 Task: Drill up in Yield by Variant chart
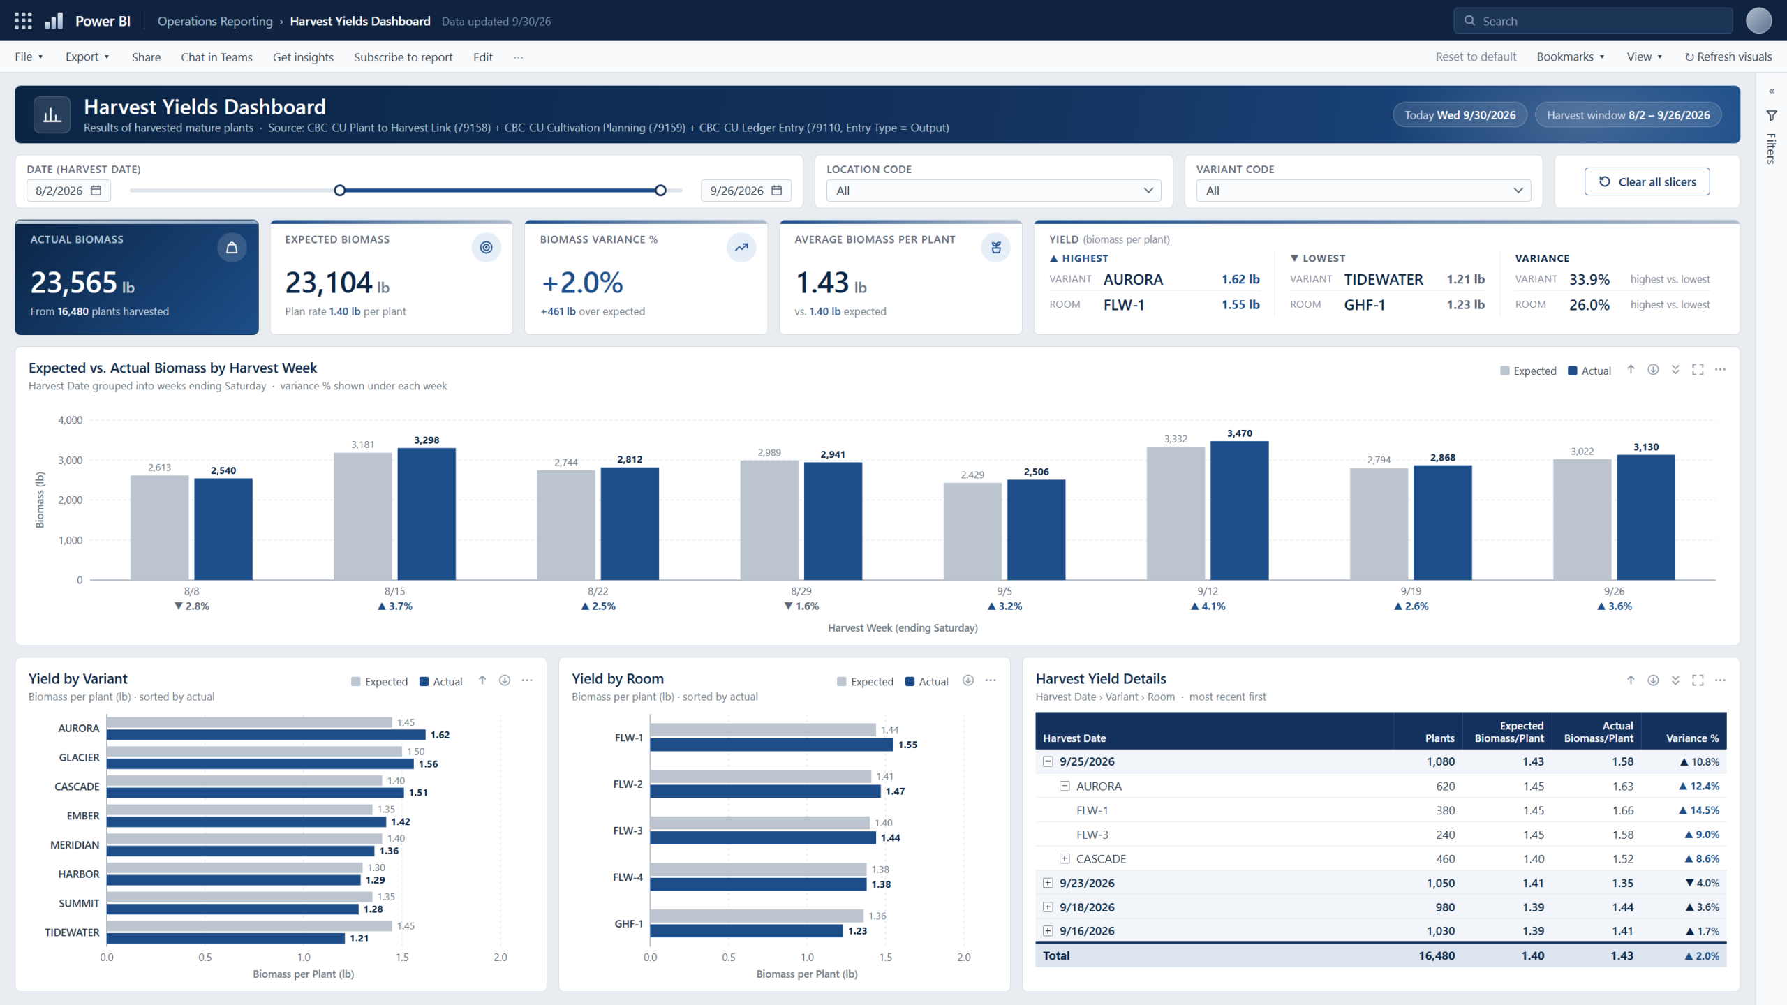(482, 680)
